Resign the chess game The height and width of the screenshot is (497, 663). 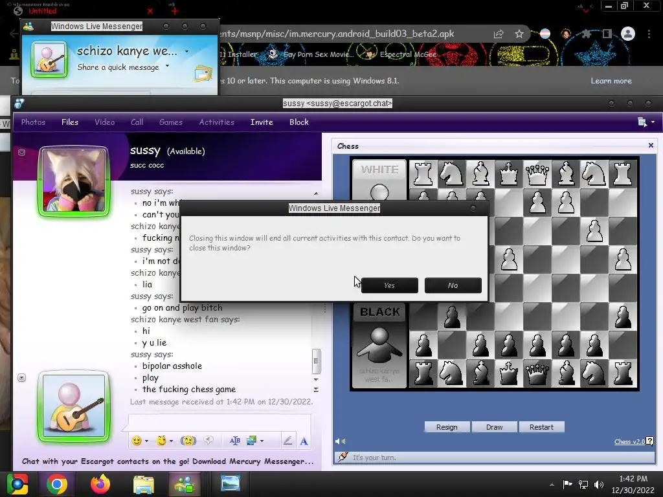[447, 427]
